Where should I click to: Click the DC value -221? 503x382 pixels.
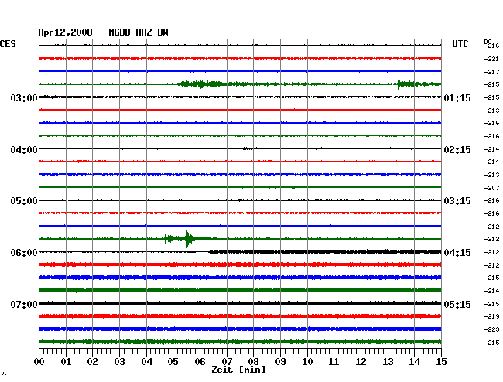click(x=491, y=59)
